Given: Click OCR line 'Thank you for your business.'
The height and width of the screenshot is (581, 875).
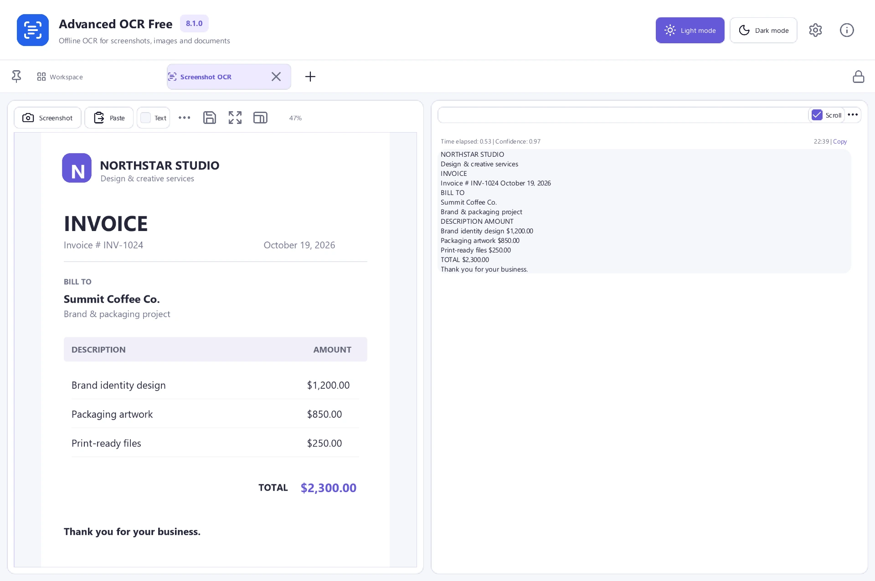Looking at the screenshot, I should click(484, 269).
